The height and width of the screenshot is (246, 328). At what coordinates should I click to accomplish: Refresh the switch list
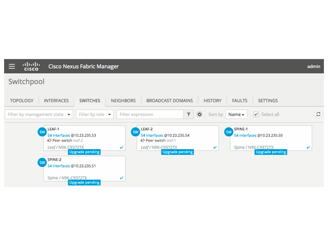[x=318, y=114]
